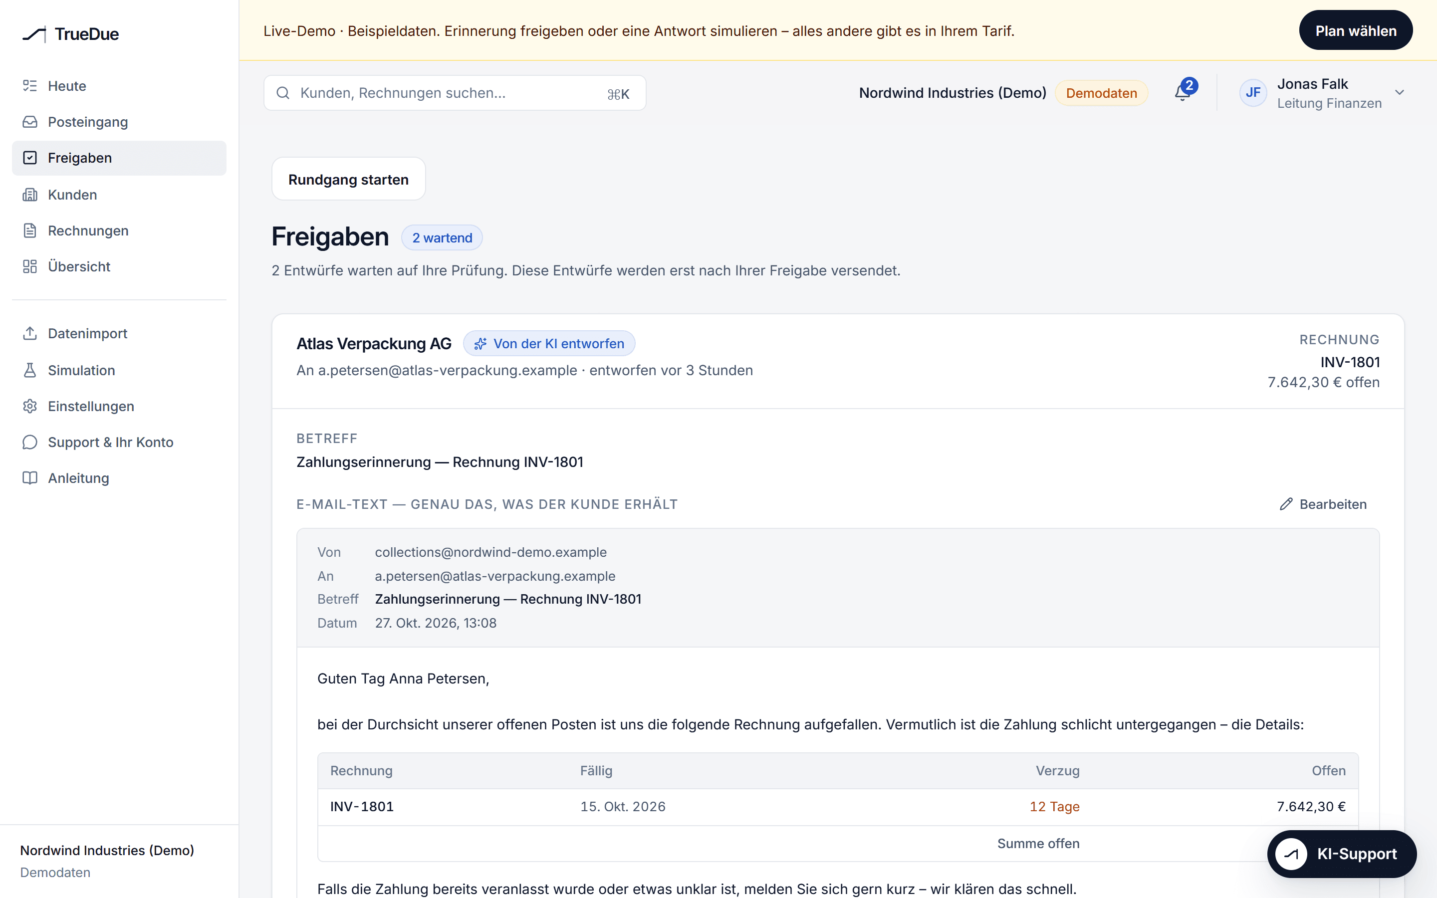The width and height of the screenshot is (1437, 898).
Task: Click the TrueDue logo icon
Action: click(x=34, y=34)
